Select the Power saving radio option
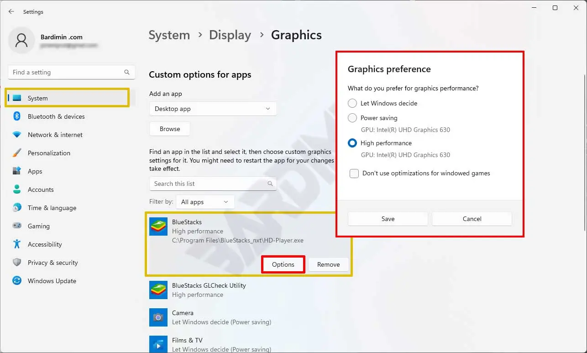The height and width of the screenshot is (353, 587). [x=352, y=118]
